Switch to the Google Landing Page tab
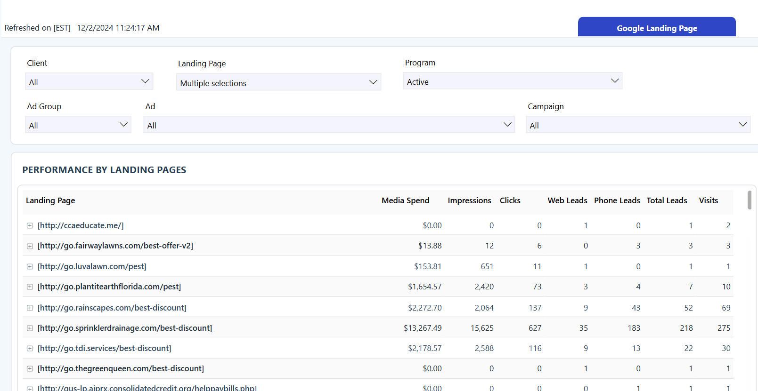 [657, 28]
